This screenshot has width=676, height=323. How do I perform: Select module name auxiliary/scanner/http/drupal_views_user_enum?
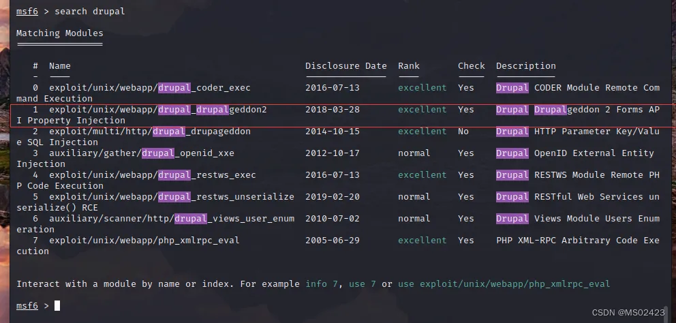(172, 219)
